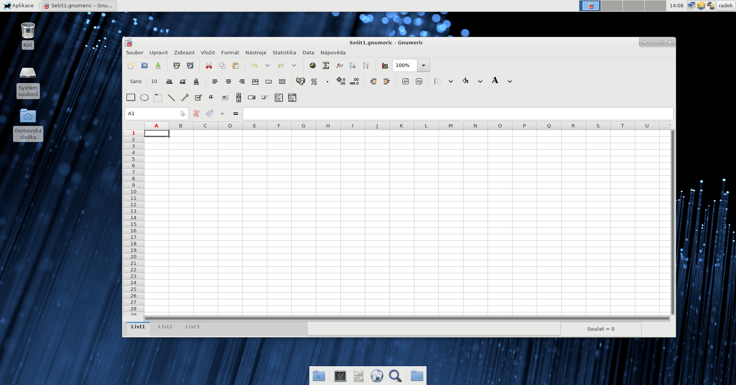Select the checkbox form control tool
This screenshot has width=736, height=385.
pyautogui.click(x=198, y=98)
